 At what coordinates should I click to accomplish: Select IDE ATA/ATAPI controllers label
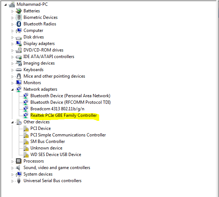click(49, 57)
